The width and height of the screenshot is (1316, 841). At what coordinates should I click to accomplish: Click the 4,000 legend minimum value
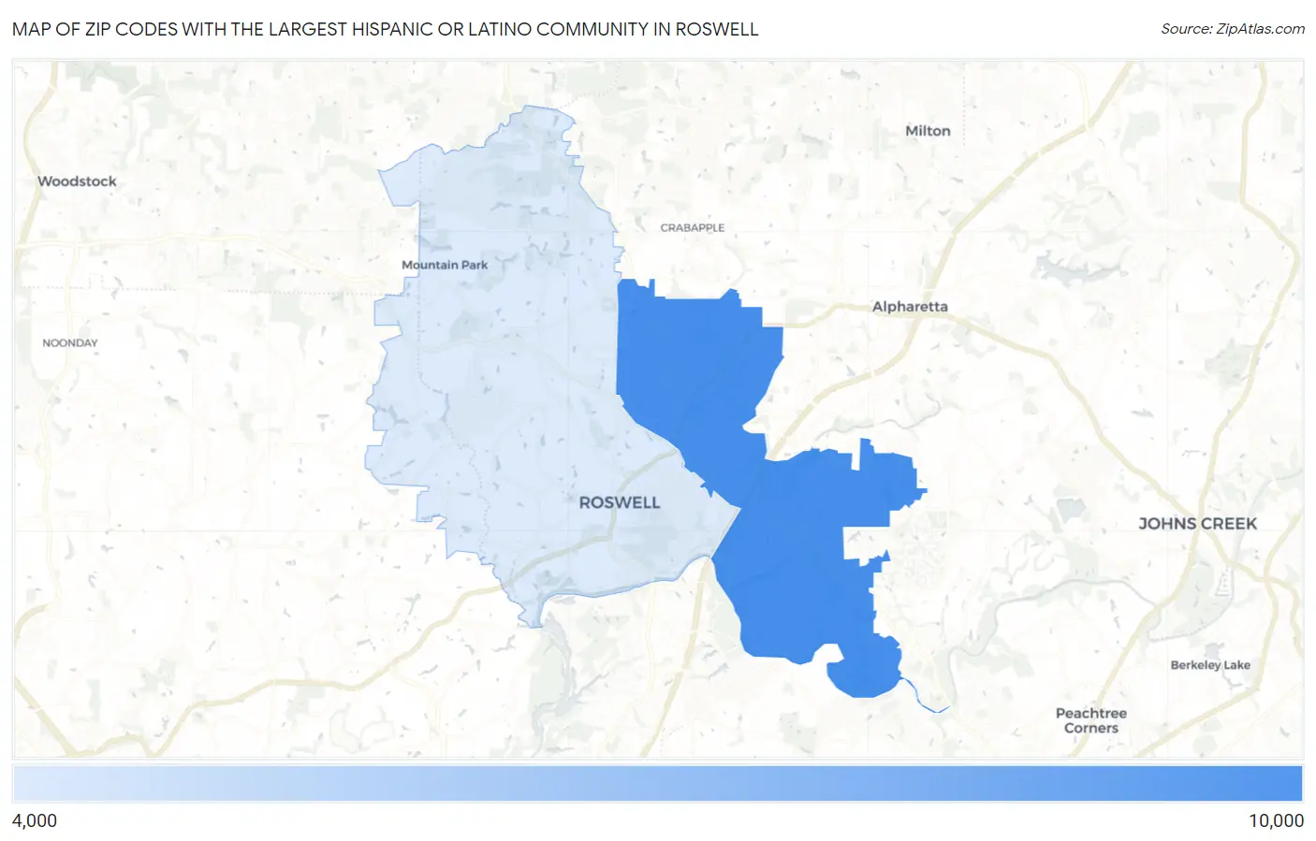35,820
